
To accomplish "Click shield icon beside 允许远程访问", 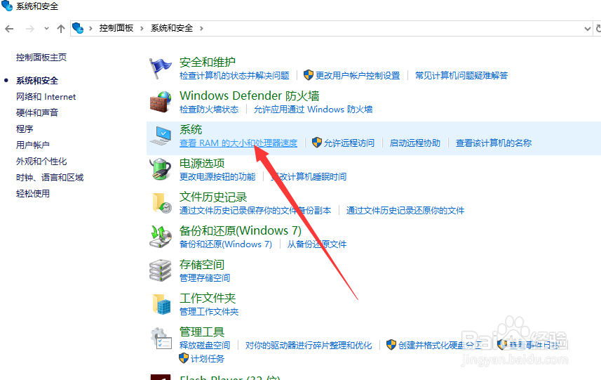I will [316, 143].
